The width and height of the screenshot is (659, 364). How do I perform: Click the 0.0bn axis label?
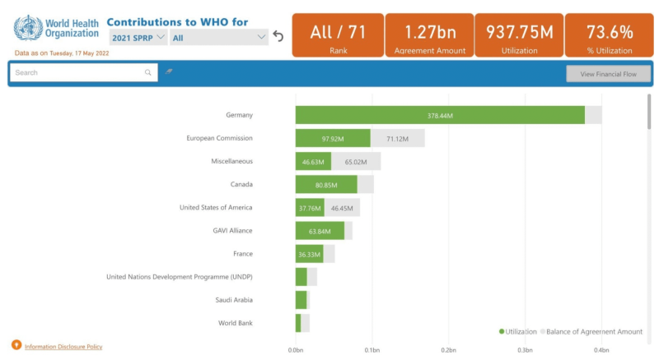click(x=296, y=350)
